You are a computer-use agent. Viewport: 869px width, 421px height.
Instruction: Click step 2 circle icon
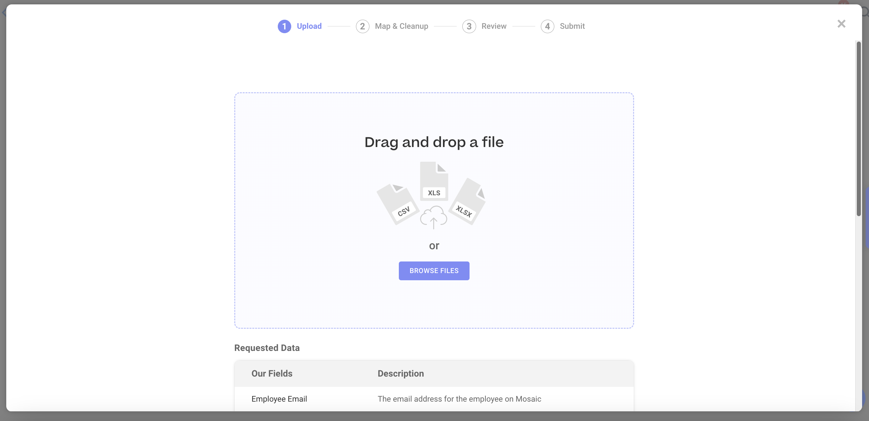click(x=362, y=26)
